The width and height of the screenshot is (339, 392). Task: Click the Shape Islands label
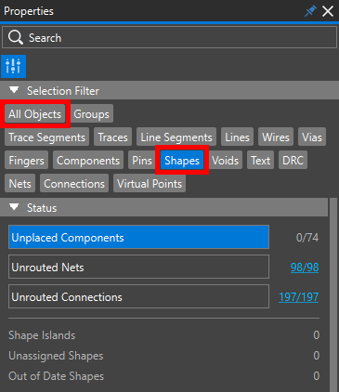[x=42, y=335]
